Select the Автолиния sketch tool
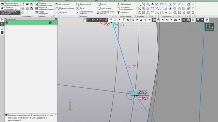This screenshot has height=122, width=218. point(62,4)
